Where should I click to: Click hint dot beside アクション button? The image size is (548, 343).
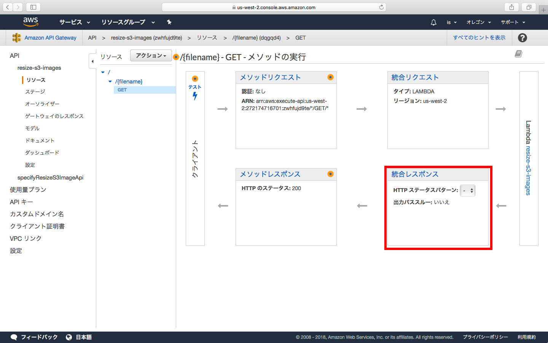pos(175,57)
